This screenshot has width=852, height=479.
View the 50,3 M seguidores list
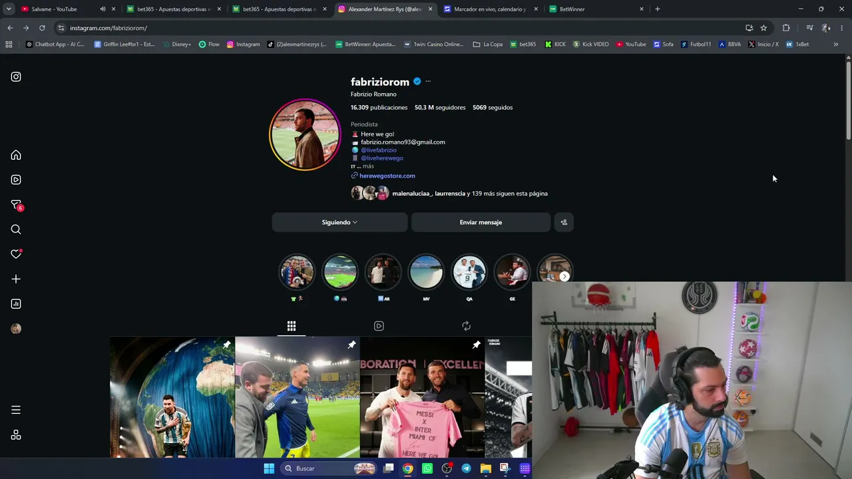coord(440,107)
